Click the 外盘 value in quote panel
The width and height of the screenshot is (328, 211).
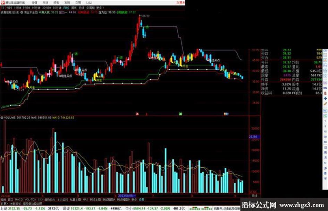click(286, 80)
